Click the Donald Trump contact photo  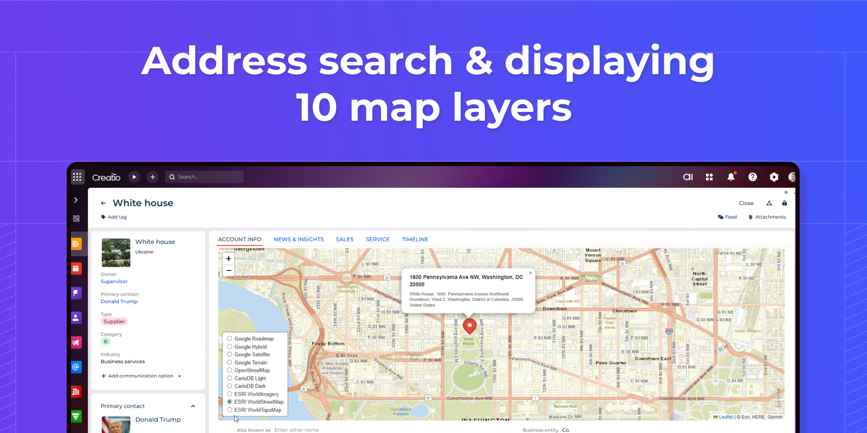click(116, 424)
